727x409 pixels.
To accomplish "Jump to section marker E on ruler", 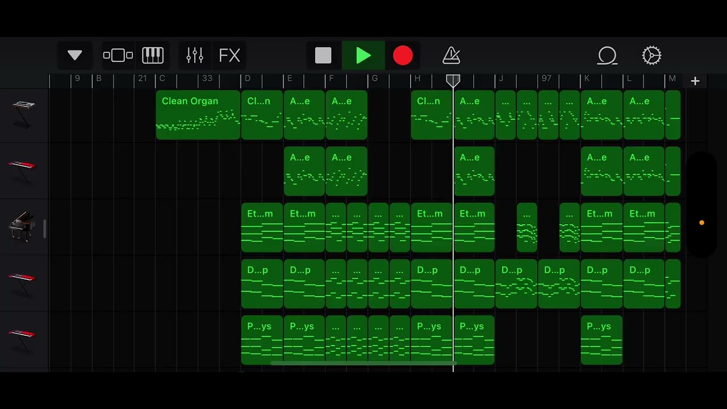I will click(x=290, y=78).
